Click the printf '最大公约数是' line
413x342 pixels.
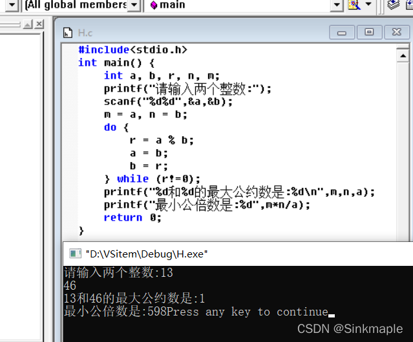239,192
